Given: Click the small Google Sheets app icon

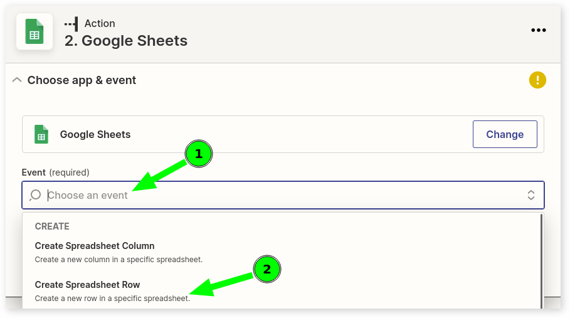Looking at the screenshot, I should tap(41, 134).
